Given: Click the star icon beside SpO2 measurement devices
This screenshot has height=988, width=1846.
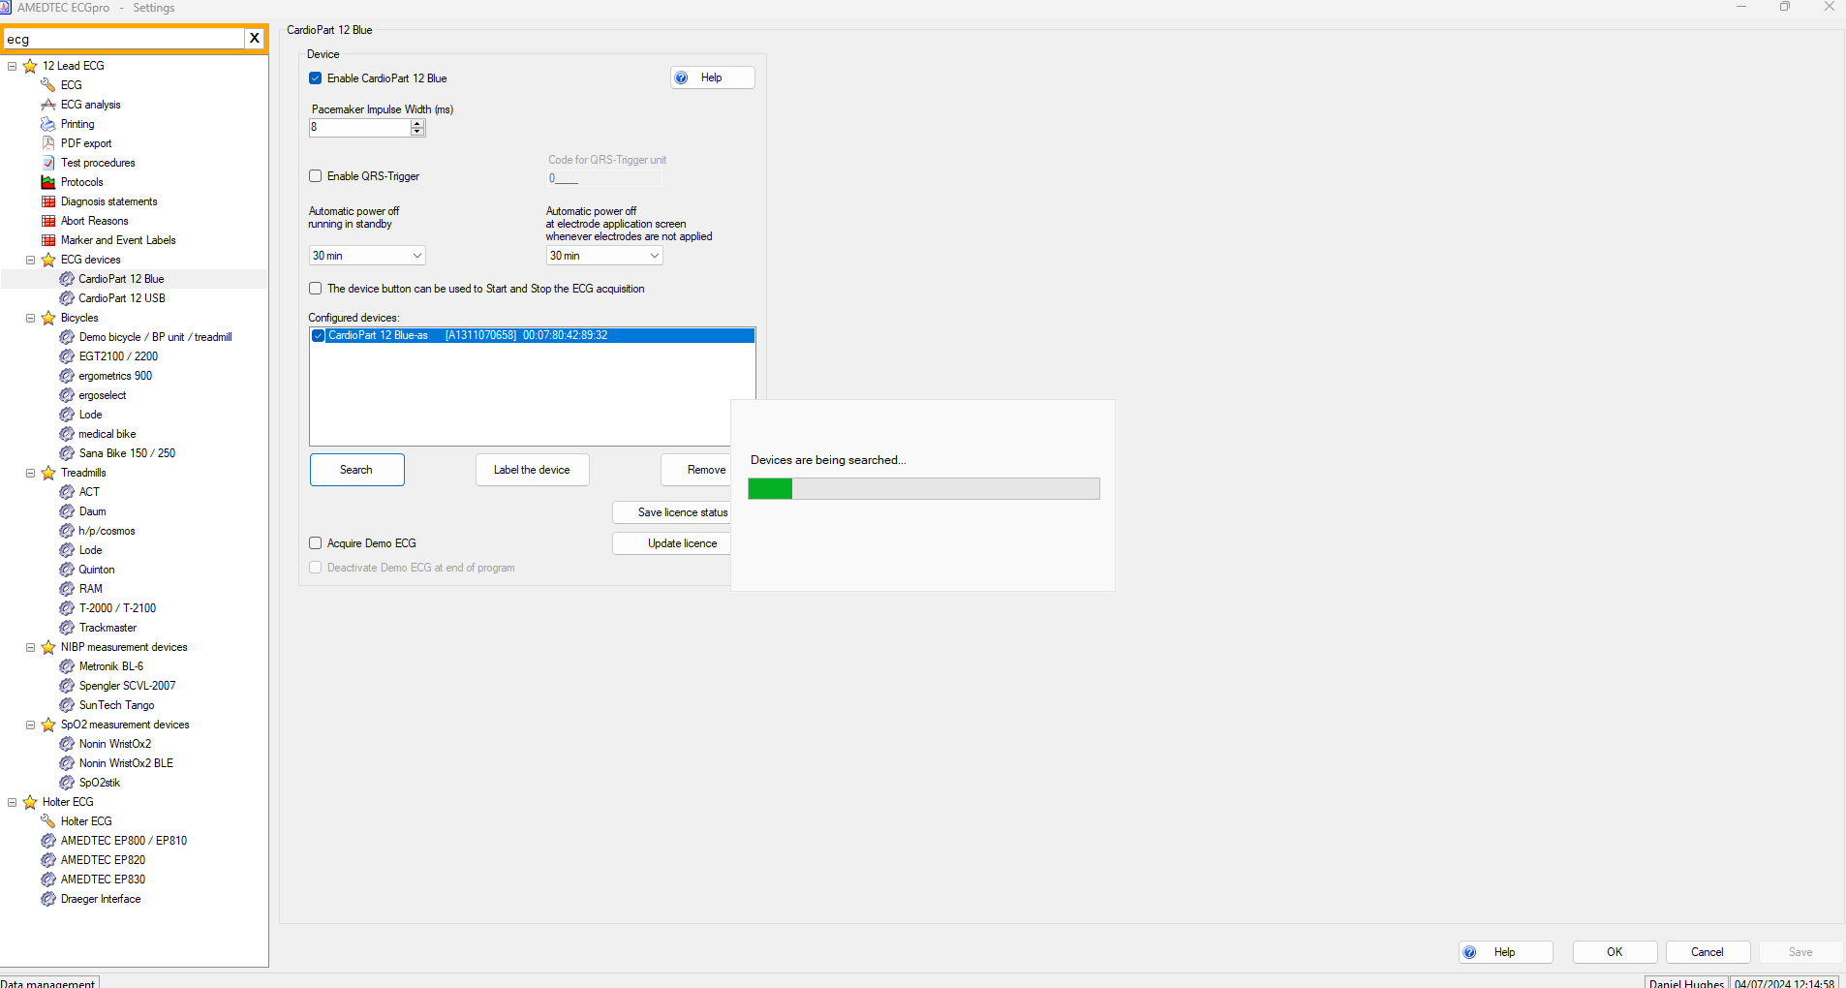Looking at the screenshot, I should (x=48, y=725).
